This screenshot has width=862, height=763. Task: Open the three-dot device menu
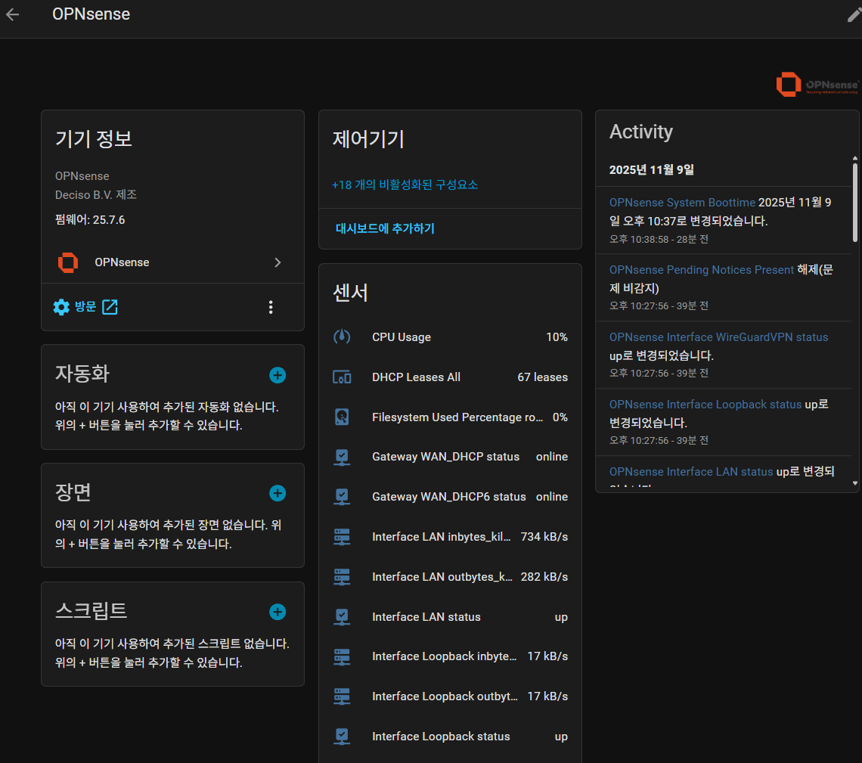pyautogui.click(x=271, y=307)
